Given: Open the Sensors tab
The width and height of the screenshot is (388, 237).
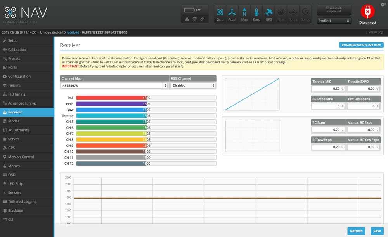Looking at the screenshot, I should pos(27,192).
